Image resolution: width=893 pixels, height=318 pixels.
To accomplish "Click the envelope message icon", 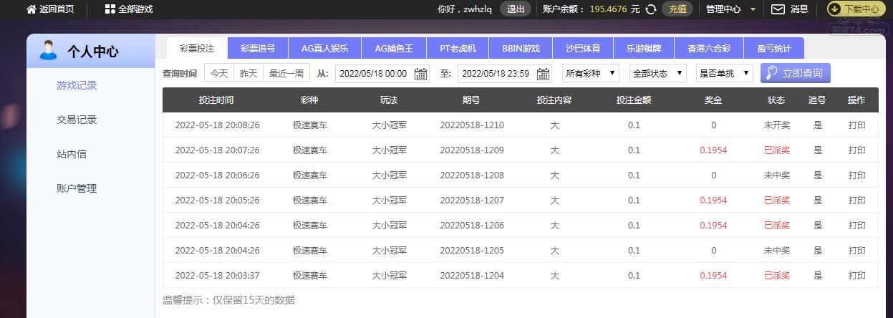I will 778,9.
